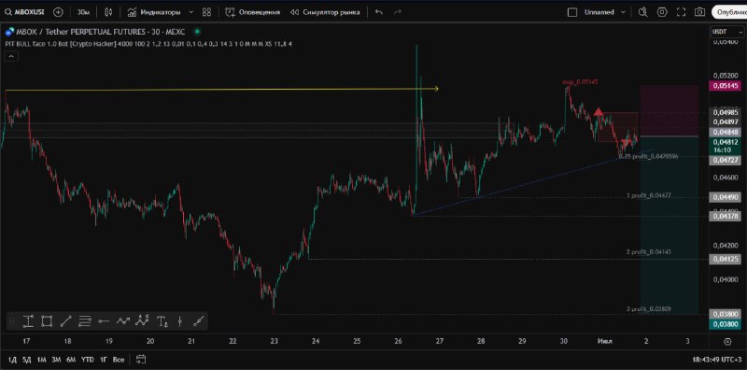The image size is (747, 370).
Task: Set range to 3М
Action: pyautogui.click(x=56, y=360)
